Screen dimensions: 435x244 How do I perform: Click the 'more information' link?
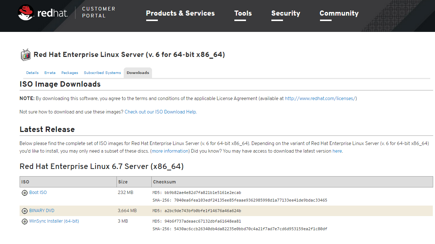(x=170, y=151)
